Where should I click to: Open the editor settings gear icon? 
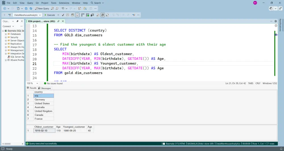[x=276, y=21]
